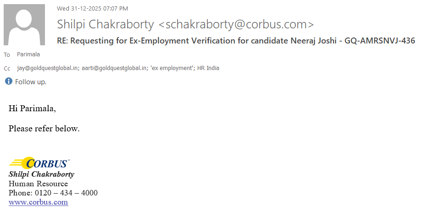This screenshot has height=222, width=428.
Task: Click the phone number 0120 – 434 – 4000
Action: (66, 193)
